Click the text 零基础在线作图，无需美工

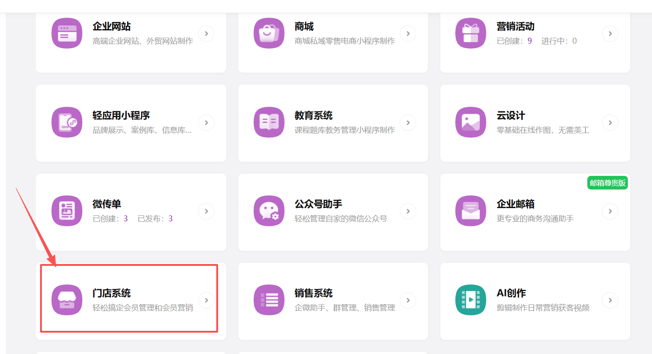point(543,130)
